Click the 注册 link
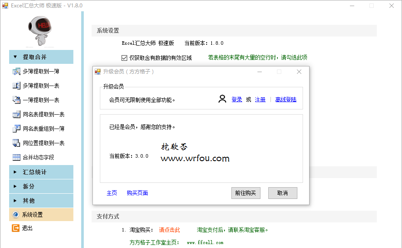This screenshot has width=402, height=248. point(260,99)
